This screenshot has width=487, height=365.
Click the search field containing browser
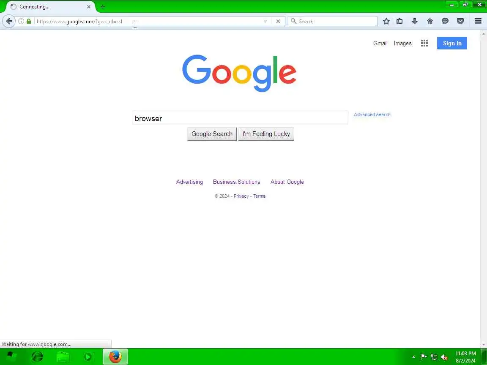click(x=240, y=117)
